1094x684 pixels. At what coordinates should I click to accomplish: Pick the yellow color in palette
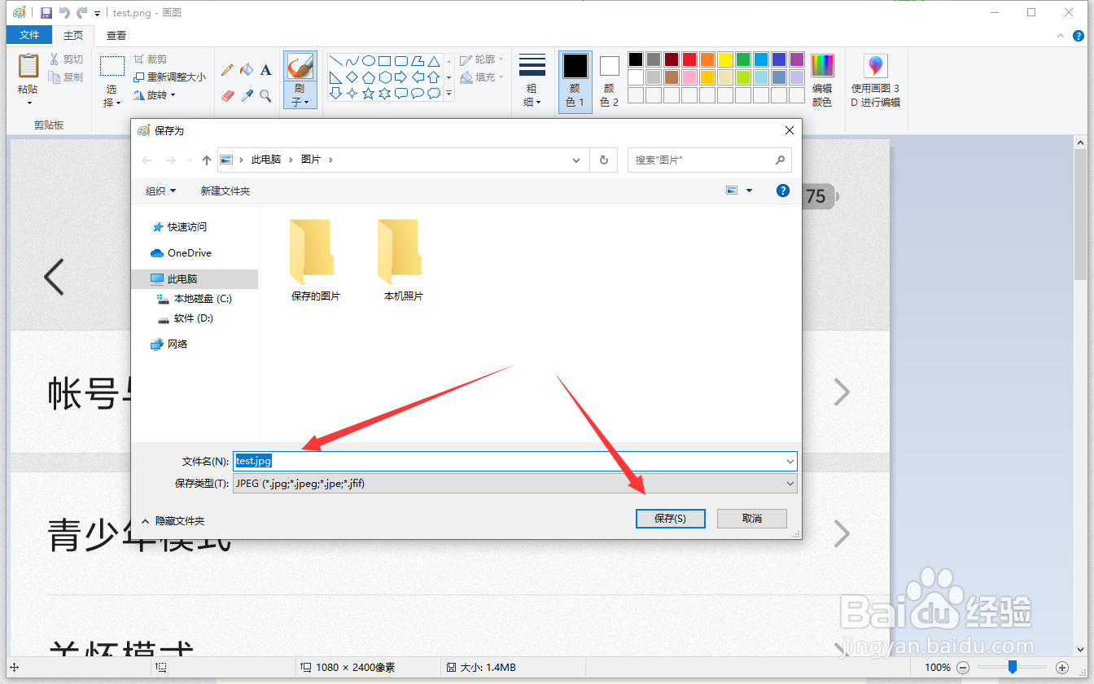[x=725, y=59]
